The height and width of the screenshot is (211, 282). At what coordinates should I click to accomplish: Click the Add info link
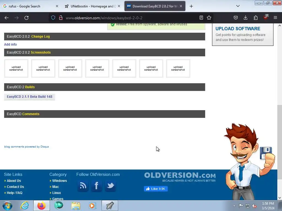10,44
